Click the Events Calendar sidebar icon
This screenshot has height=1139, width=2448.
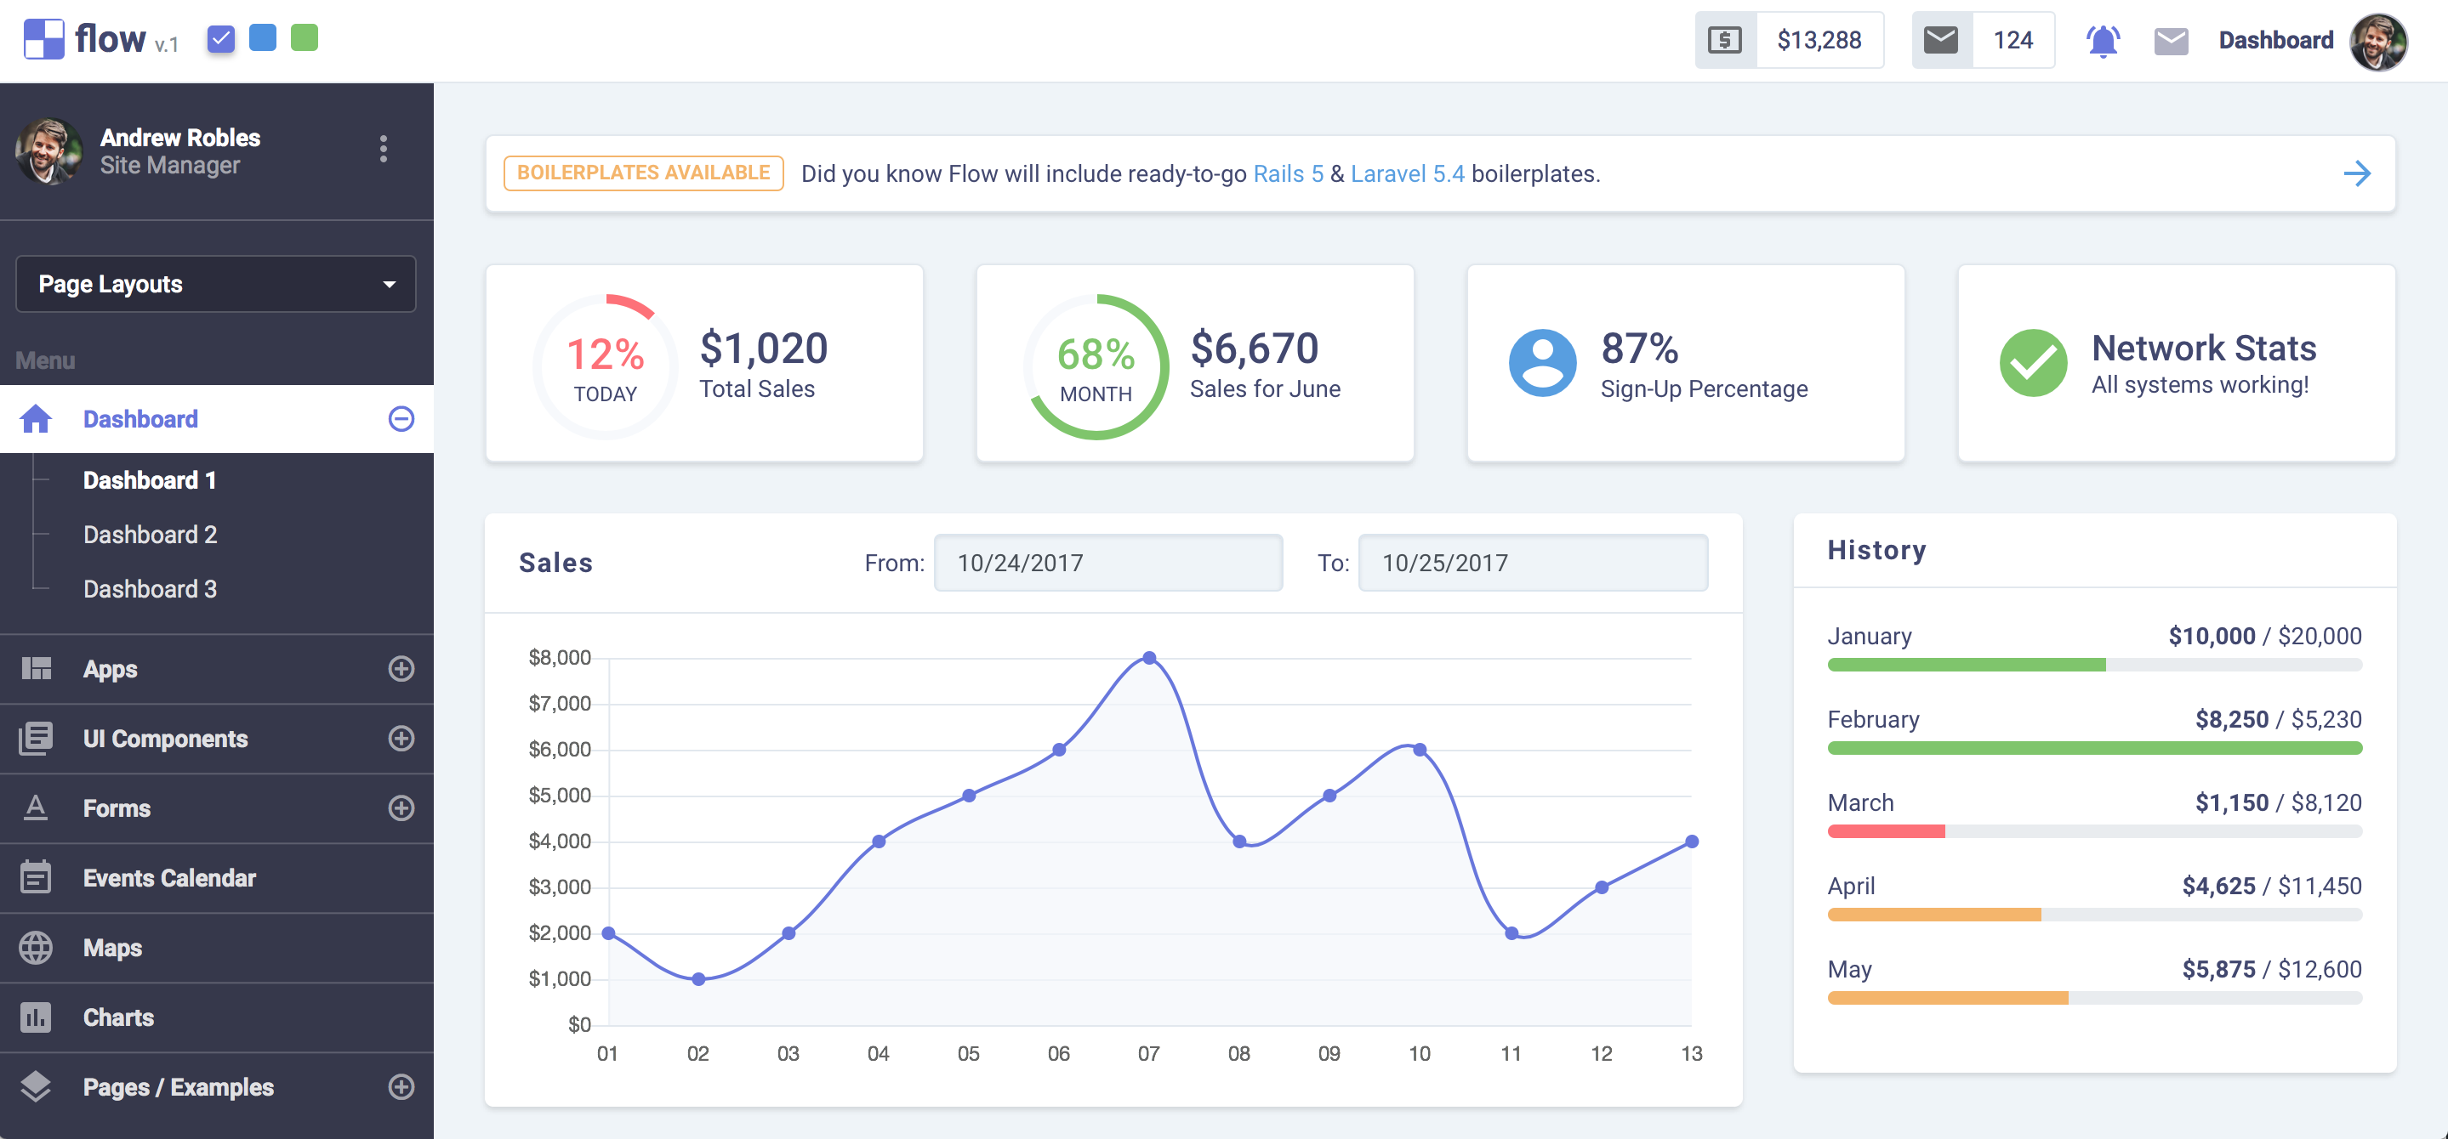36,877
